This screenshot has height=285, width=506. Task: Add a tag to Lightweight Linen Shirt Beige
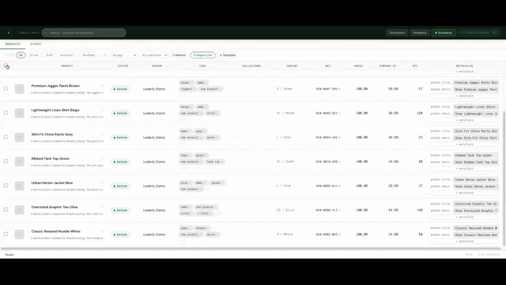point(182,120)
